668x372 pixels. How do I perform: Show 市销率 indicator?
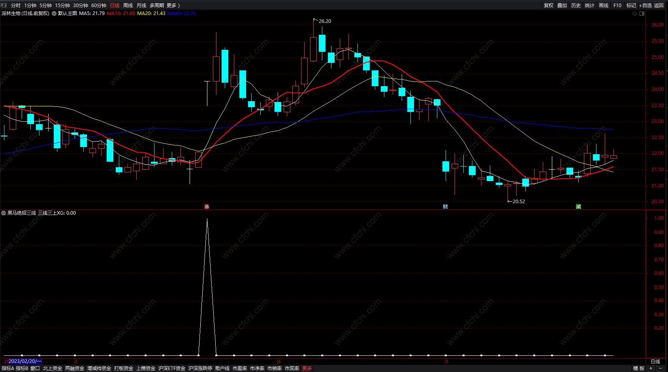click(275, 368)
